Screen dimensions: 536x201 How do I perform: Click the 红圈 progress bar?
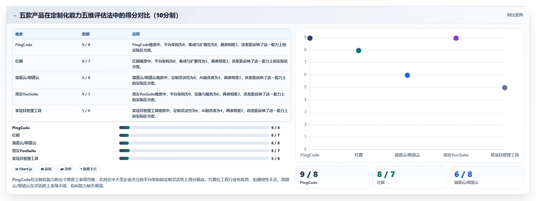click(194, 135)
